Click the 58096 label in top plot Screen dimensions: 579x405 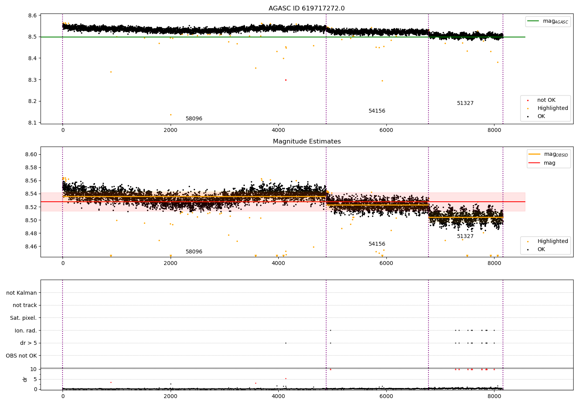[x=194, y=119]
